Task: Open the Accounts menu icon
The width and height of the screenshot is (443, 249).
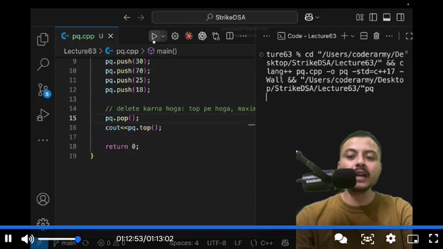Action: pos(43,199)
